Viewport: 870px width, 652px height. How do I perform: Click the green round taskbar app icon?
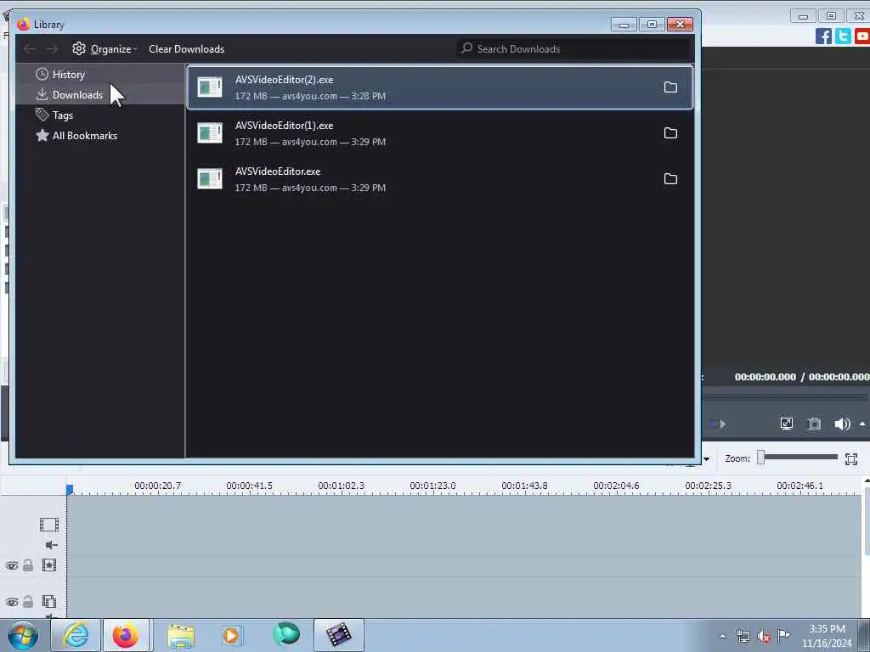coord(286,634)
